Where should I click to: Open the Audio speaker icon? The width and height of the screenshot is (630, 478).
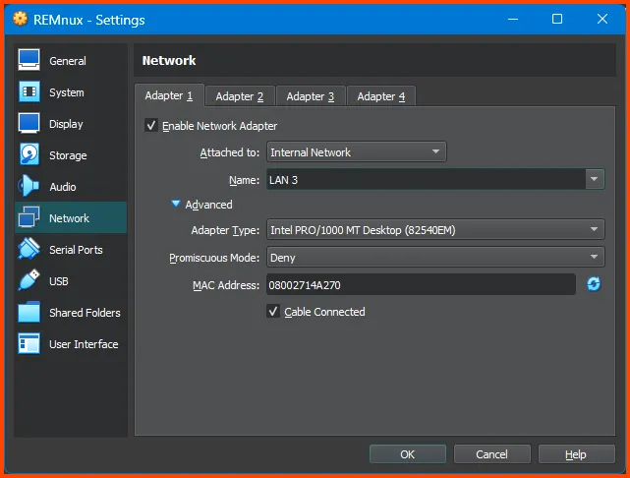point(29,186)
